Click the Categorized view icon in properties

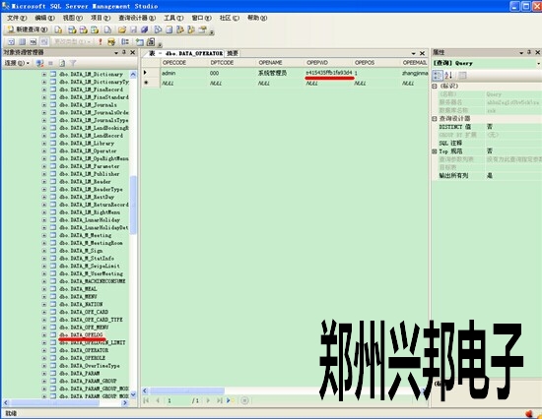(438, 75)
